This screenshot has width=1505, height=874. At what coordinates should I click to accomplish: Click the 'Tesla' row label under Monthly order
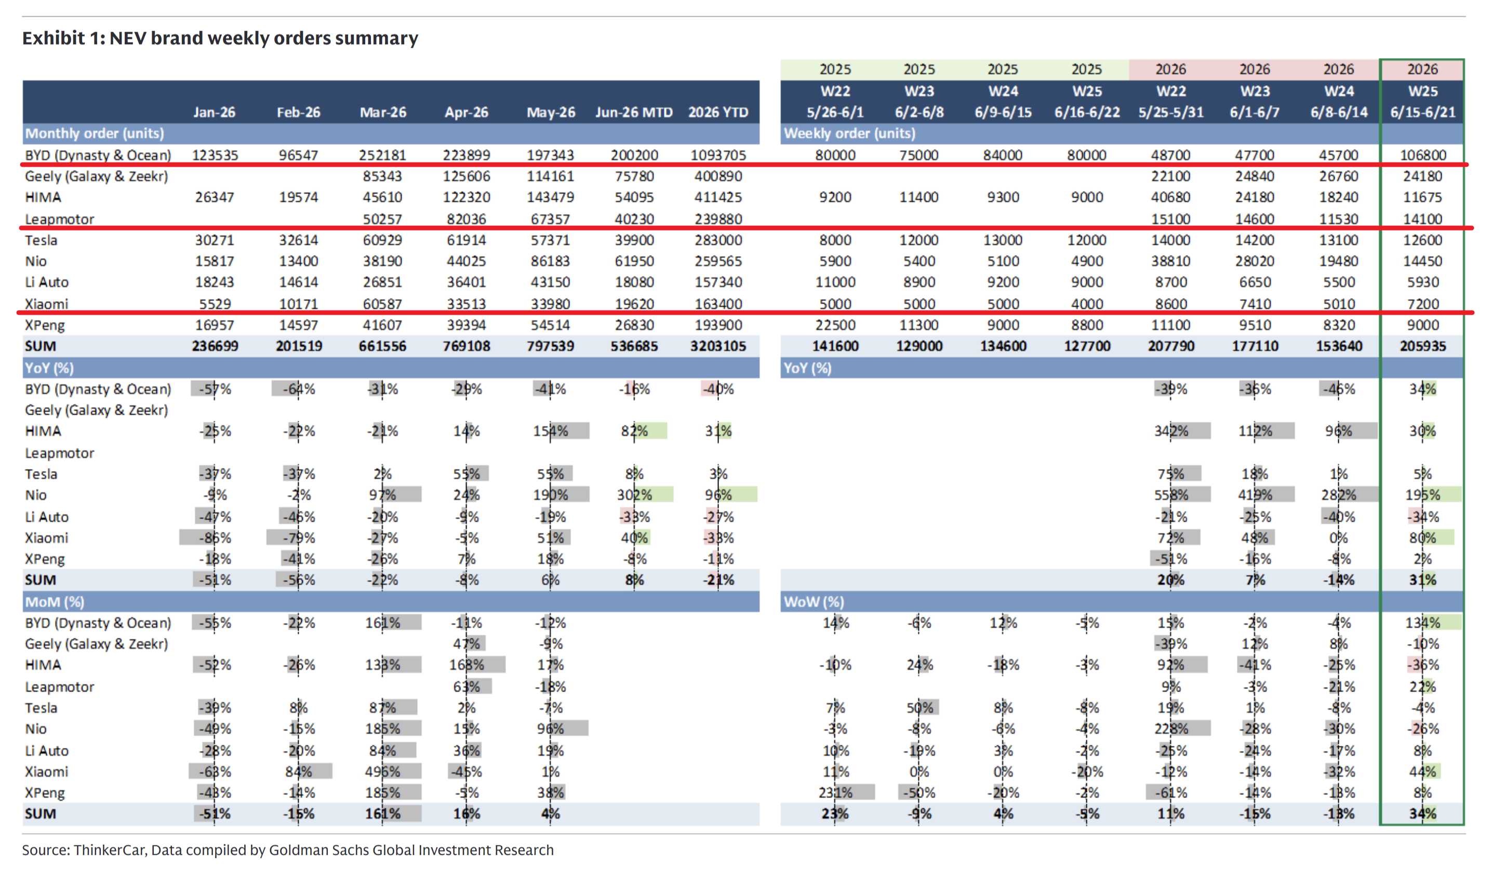pos(41,240)
